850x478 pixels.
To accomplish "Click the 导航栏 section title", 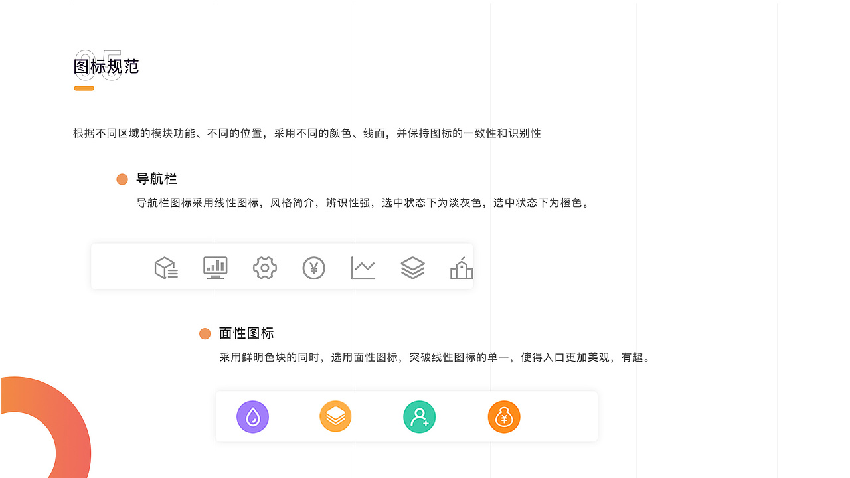I will [x=157, y=179].
